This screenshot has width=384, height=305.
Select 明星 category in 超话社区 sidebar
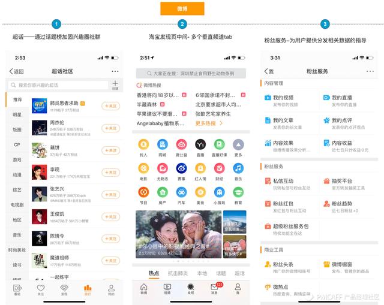click(17, 114)
